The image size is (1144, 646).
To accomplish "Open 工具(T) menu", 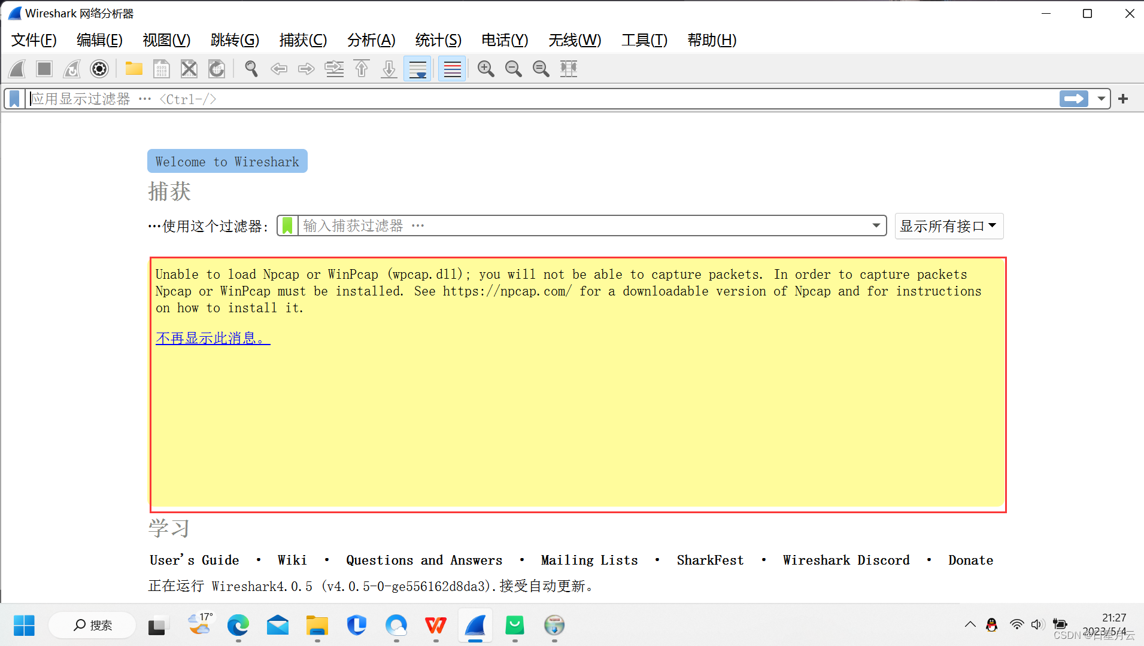I will tap(644, 40).
